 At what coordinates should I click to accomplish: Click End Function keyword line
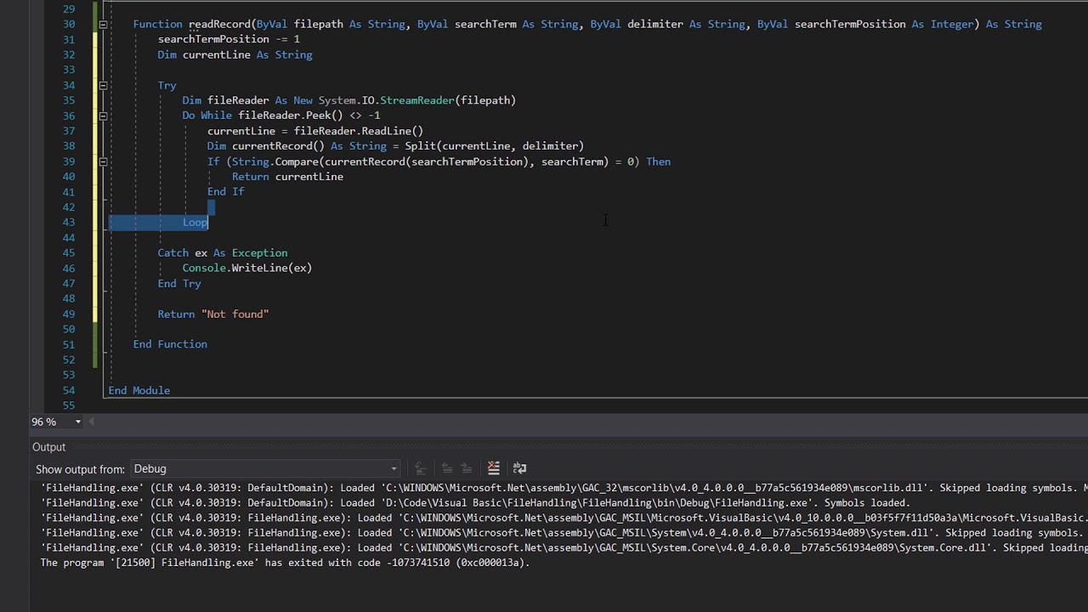170,344
